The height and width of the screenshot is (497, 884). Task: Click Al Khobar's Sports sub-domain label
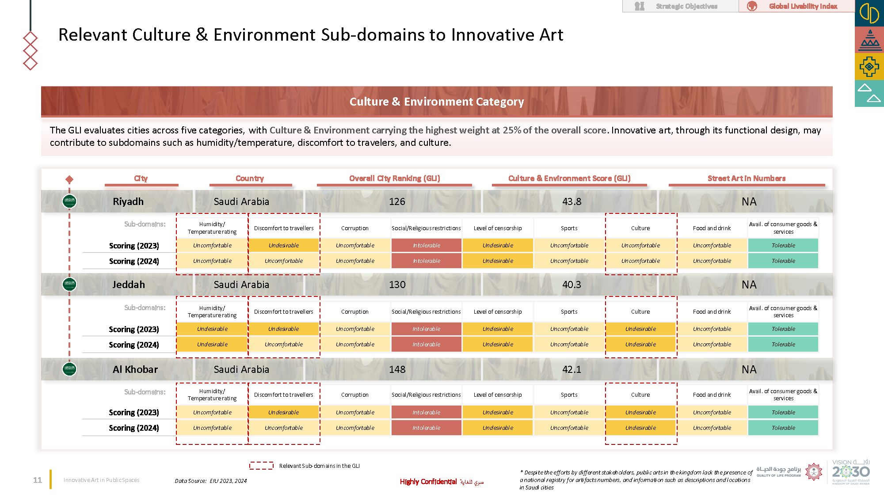pos(569,395)
